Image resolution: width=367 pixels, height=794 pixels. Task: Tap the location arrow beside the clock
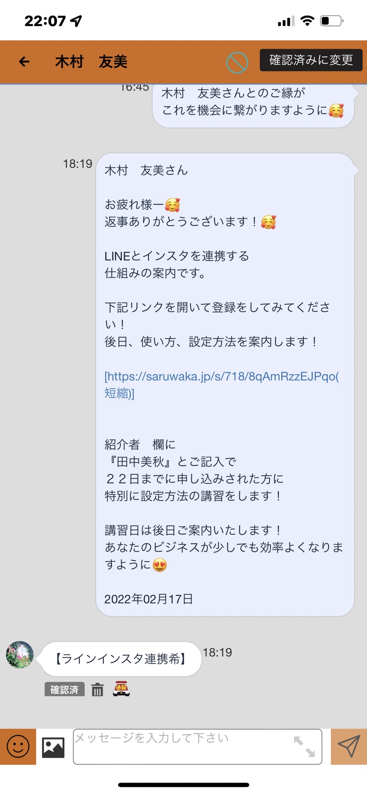click(x=76, y=21)
